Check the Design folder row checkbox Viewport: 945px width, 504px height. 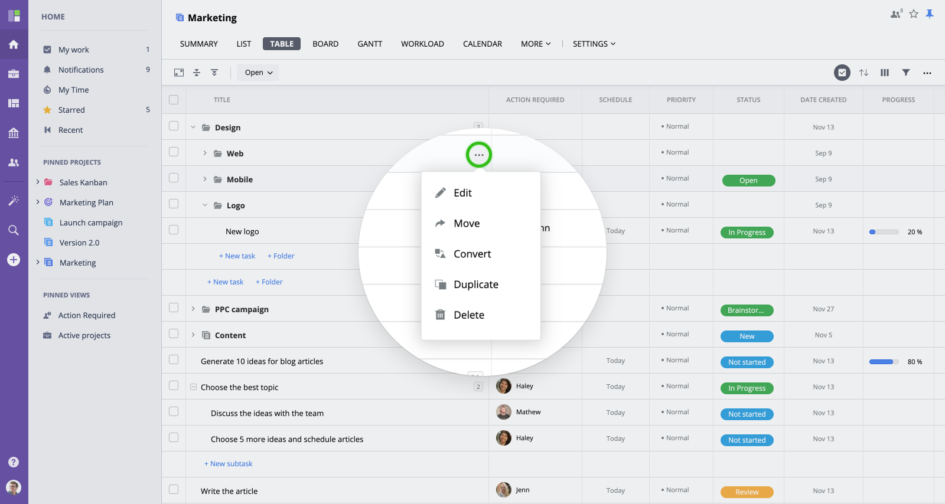tap(174, 126)
